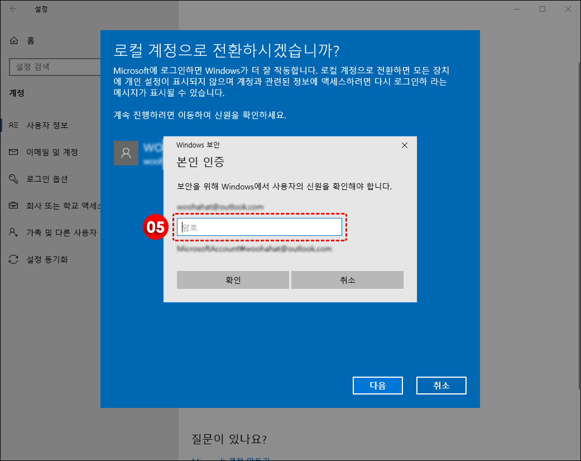
Task: Select the MicrosoftAccount#woohahat@outlook.com sign-in option
Action: tap(254, 248)
